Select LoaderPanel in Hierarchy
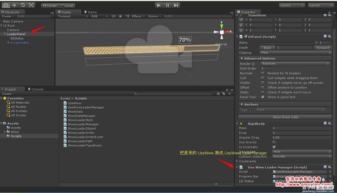 coord(16,34)
